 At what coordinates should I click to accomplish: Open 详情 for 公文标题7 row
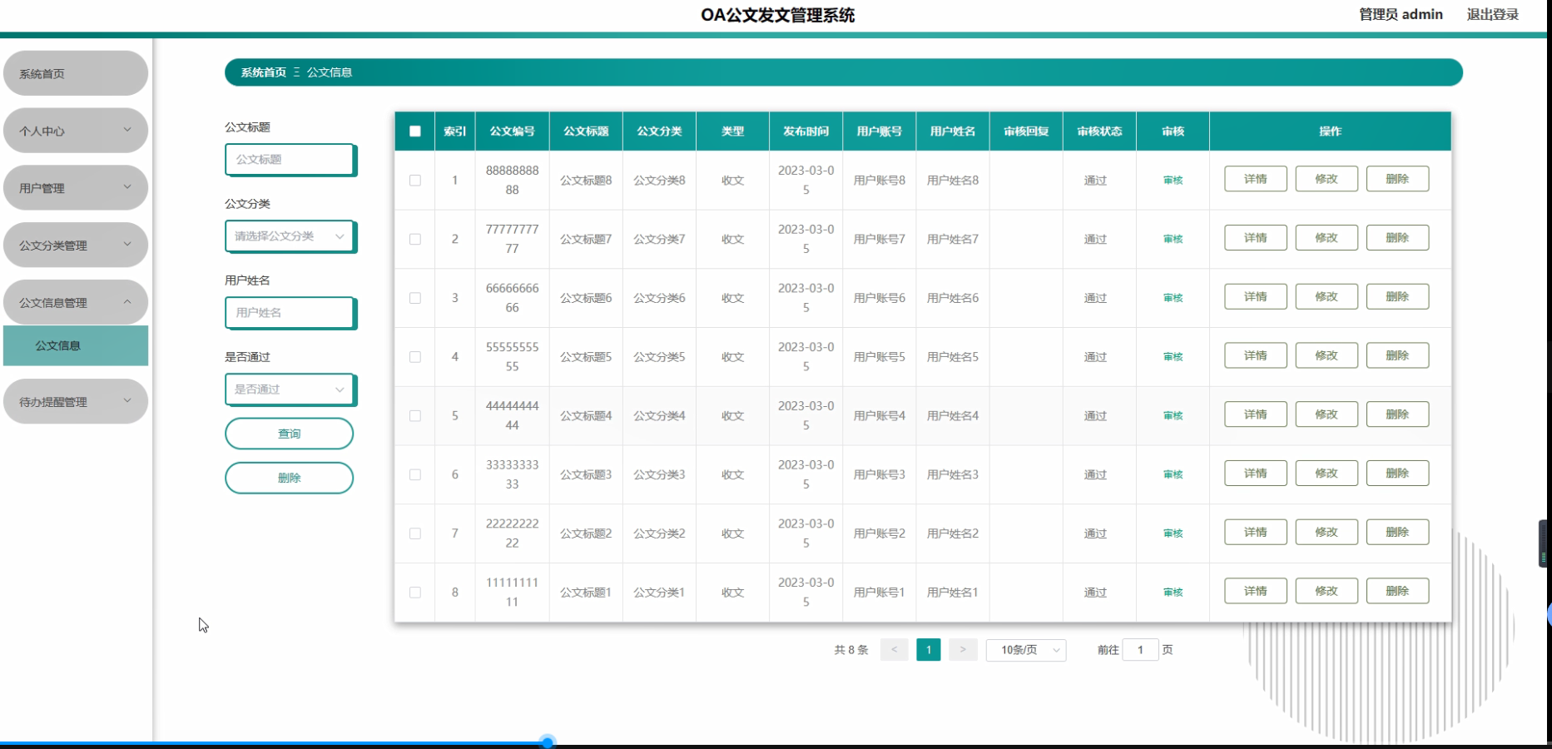[1256, 238]
